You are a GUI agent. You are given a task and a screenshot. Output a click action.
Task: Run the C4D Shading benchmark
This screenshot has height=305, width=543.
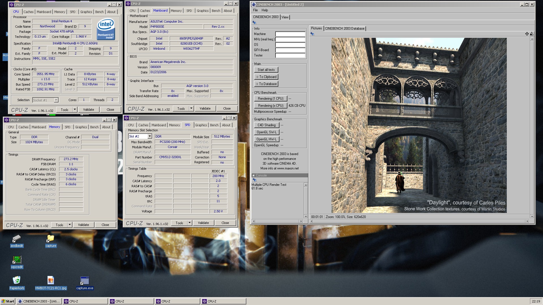click(267, 125)
